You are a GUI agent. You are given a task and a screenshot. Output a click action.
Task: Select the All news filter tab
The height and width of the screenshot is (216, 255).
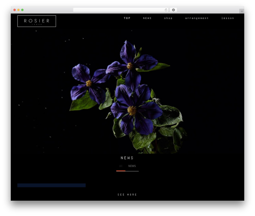(121, 166)
